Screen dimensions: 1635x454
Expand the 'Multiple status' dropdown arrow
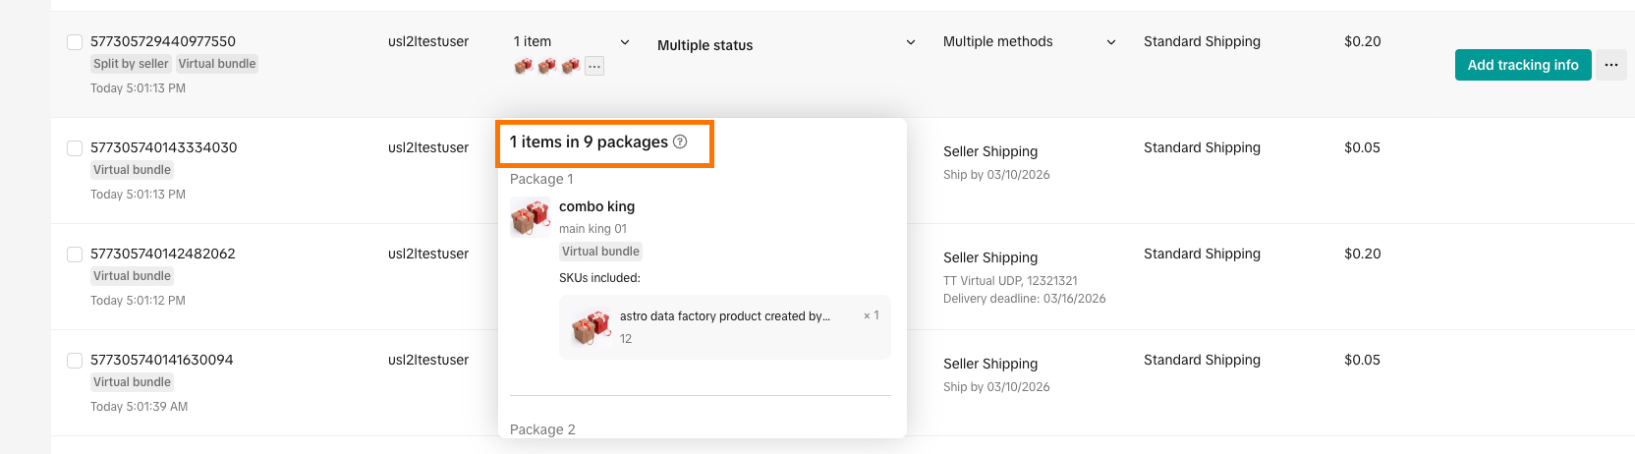(x=911, y=42)
